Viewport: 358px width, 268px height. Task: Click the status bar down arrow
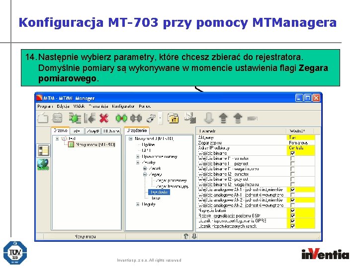(194, 236)
